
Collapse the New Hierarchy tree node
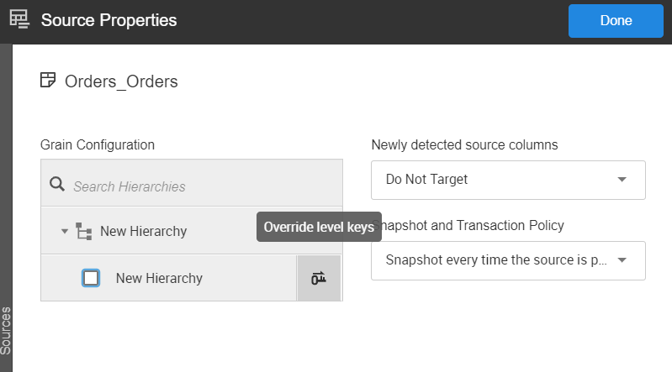click(x=65, y=231)
